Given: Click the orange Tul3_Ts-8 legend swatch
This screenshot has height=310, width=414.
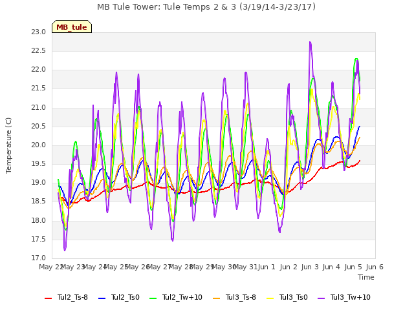Looking at the screenshot, I should pos(217,298).
